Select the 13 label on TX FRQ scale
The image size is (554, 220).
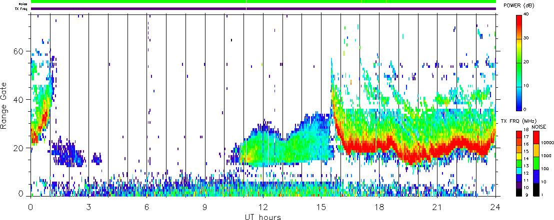point(526,166)
